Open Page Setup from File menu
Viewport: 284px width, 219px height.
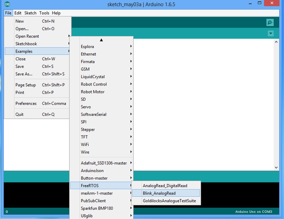tap(37, 85)
